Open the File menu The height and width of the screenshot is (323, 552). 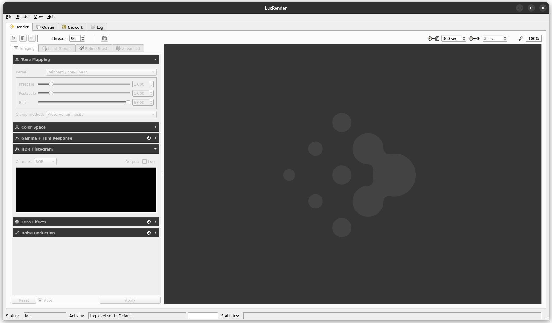[9, 16]
